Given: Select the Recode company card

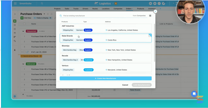Looking at the screenshot, I should 106,58.
